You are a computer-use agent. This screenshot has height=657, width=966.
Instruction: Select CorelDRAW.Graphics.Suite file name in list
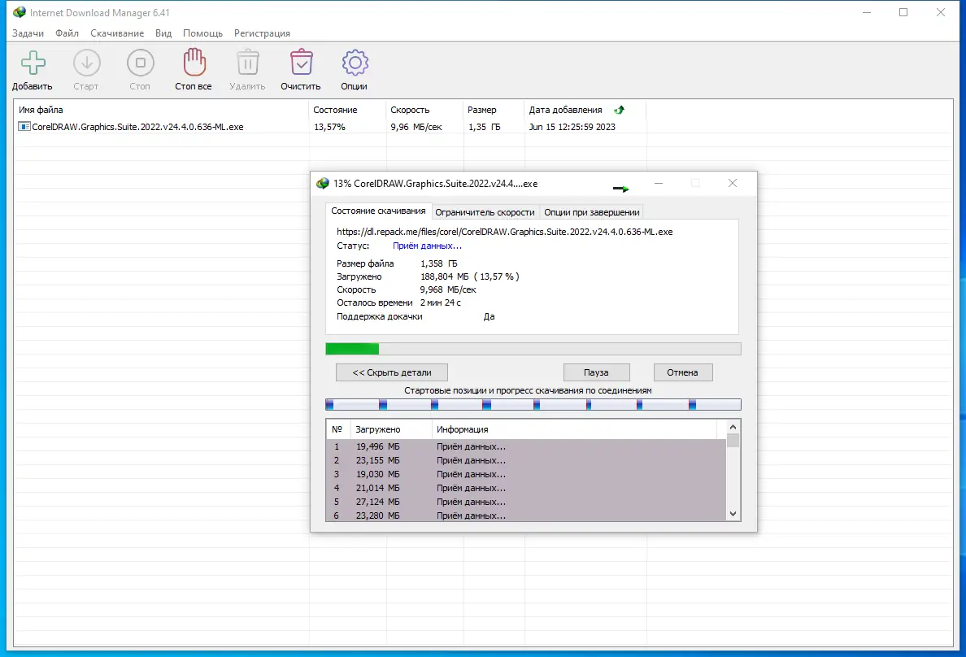point(137,126)
